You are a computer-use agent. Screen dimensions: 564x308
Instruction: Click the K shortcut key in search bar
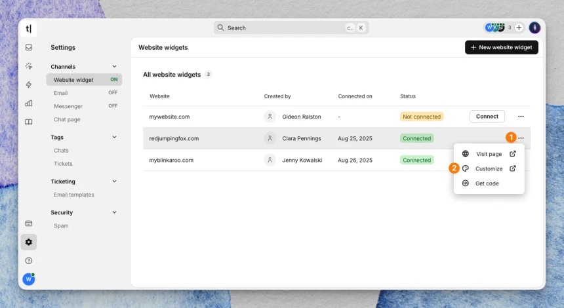(x=361, y=28)
